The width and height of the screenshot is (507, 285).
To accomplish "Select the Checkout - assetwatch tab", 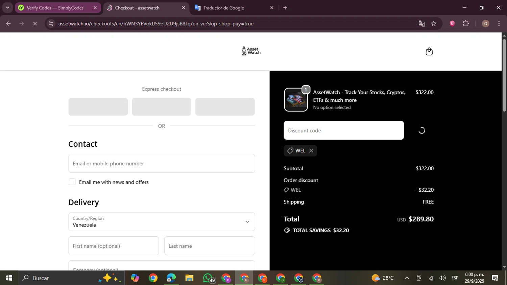I will (146, 8).
